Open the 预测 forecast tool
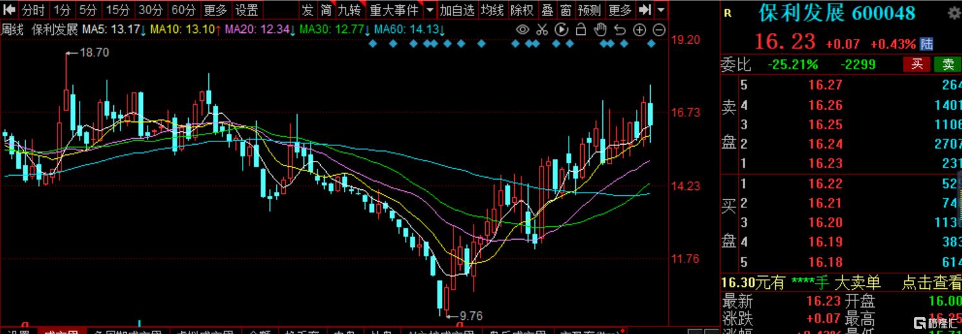Viewport: 962px width, 334px height. tap(590, 10)
